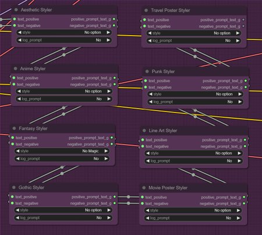262x235 pixels.
Task: Open the style dropdown in Gothic Styler
Action: (63, 210)
